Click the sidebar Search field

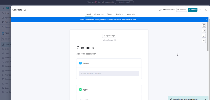(6, 39)
